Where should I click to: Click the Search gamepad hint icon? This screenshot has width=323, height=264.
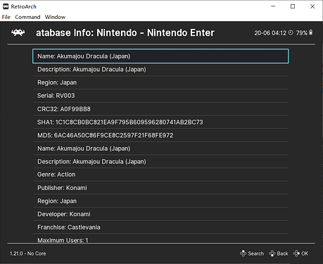[243, 253]
